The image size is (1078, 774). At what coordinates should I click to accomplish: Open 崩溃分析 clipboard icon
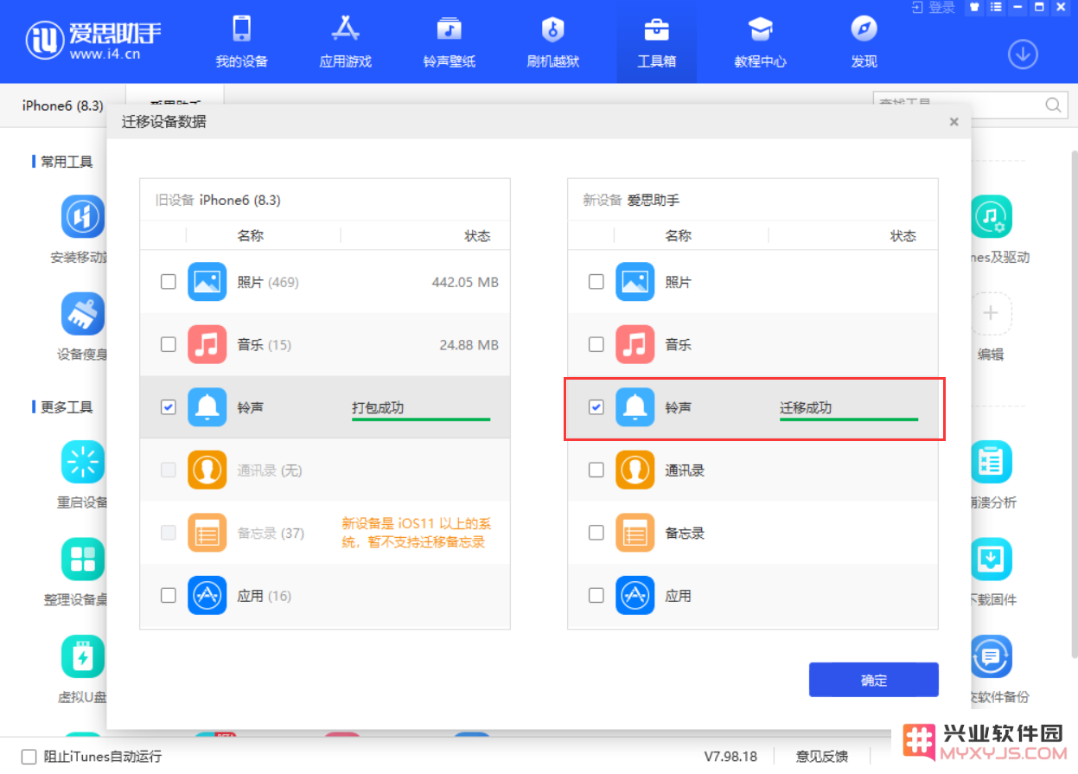(x=991, y=462)
